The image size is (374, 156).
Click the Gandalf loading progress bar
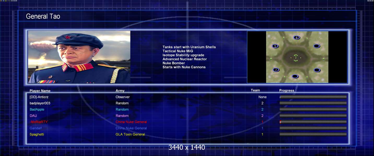[x=313, y=128]
